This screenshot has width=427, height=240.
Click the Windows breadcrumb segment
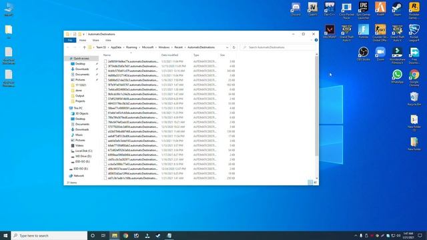164,47
